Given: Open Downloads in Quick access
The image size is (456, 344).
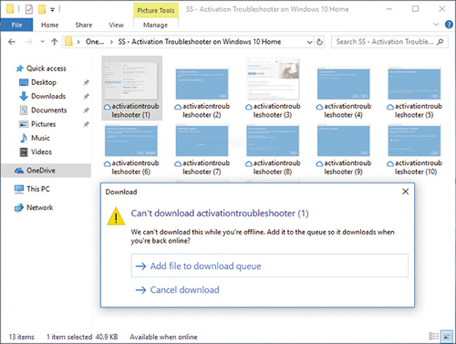Looking at the screenshot, I should click(48, 96).
